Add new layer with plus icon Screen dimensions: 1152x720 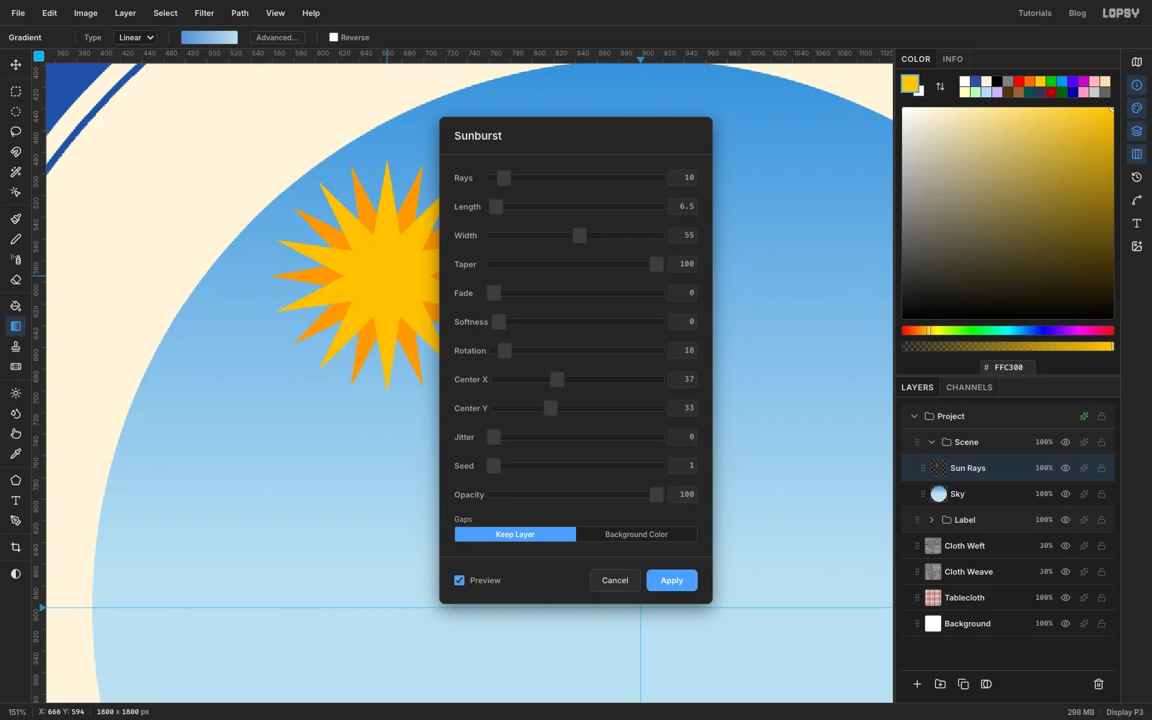pos(917,684)
